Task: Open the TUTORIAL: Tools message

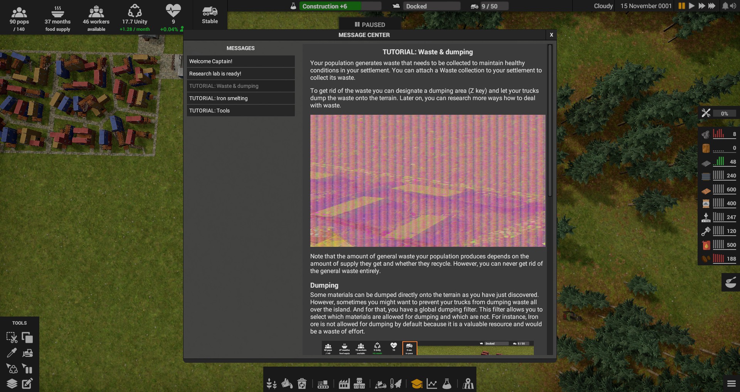Action: tap(240, 111)
